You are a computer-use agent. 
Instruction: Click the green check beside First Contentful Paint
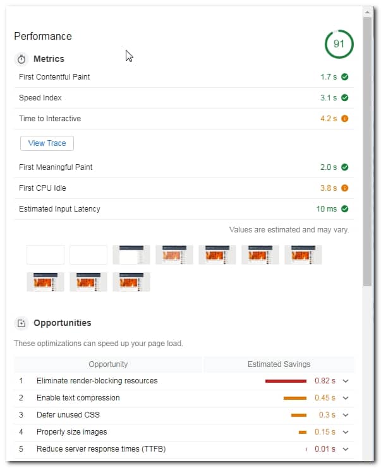[x=344, y=77]
